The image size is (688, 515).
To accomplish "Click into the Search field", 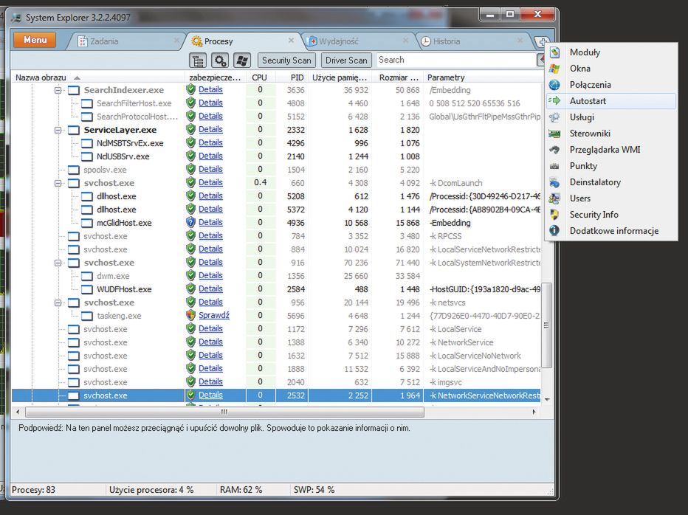I will tap(455, 60).
